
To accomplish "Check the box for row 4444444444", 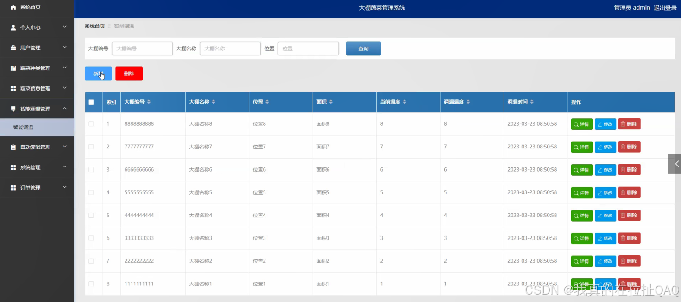I will (91, 215).
